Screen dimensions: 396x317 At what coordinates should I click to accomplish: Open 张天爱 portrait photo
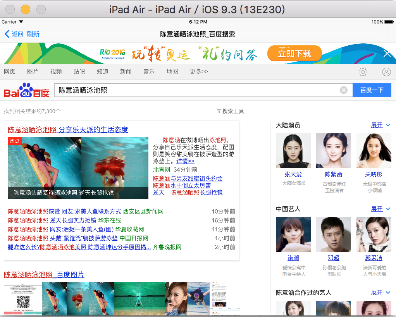click(x=293, y=151)
